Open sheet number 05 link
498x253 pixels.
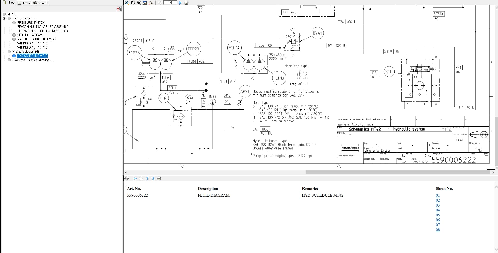(x=438, y=215)
